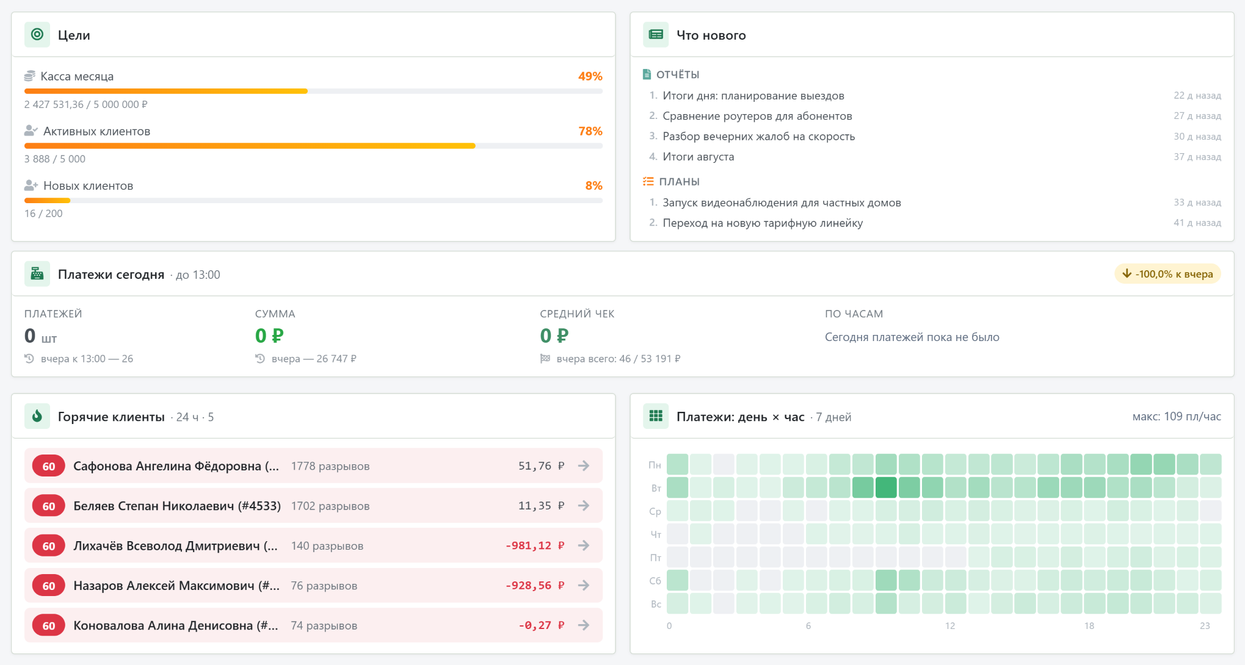Click the history icon beside вчера к 13:00
The height and width of the screenshot is (665, 1245).
(x=29, y=359)
